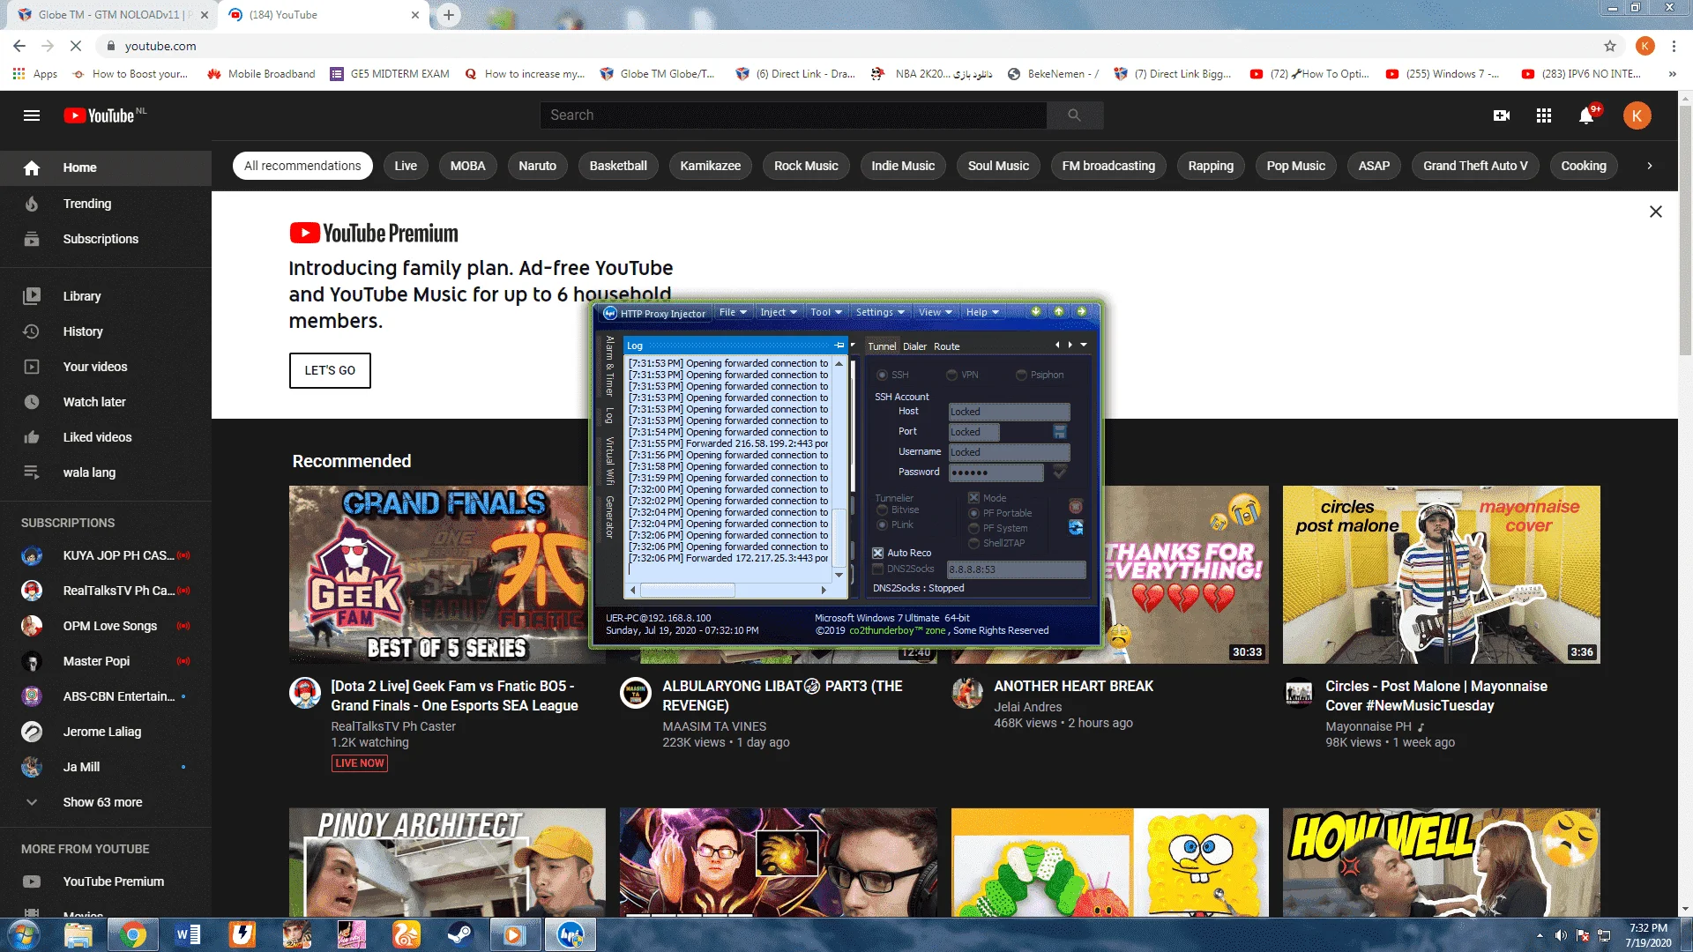
Task: Open the File menu dropdown
Action: (733, 312)
